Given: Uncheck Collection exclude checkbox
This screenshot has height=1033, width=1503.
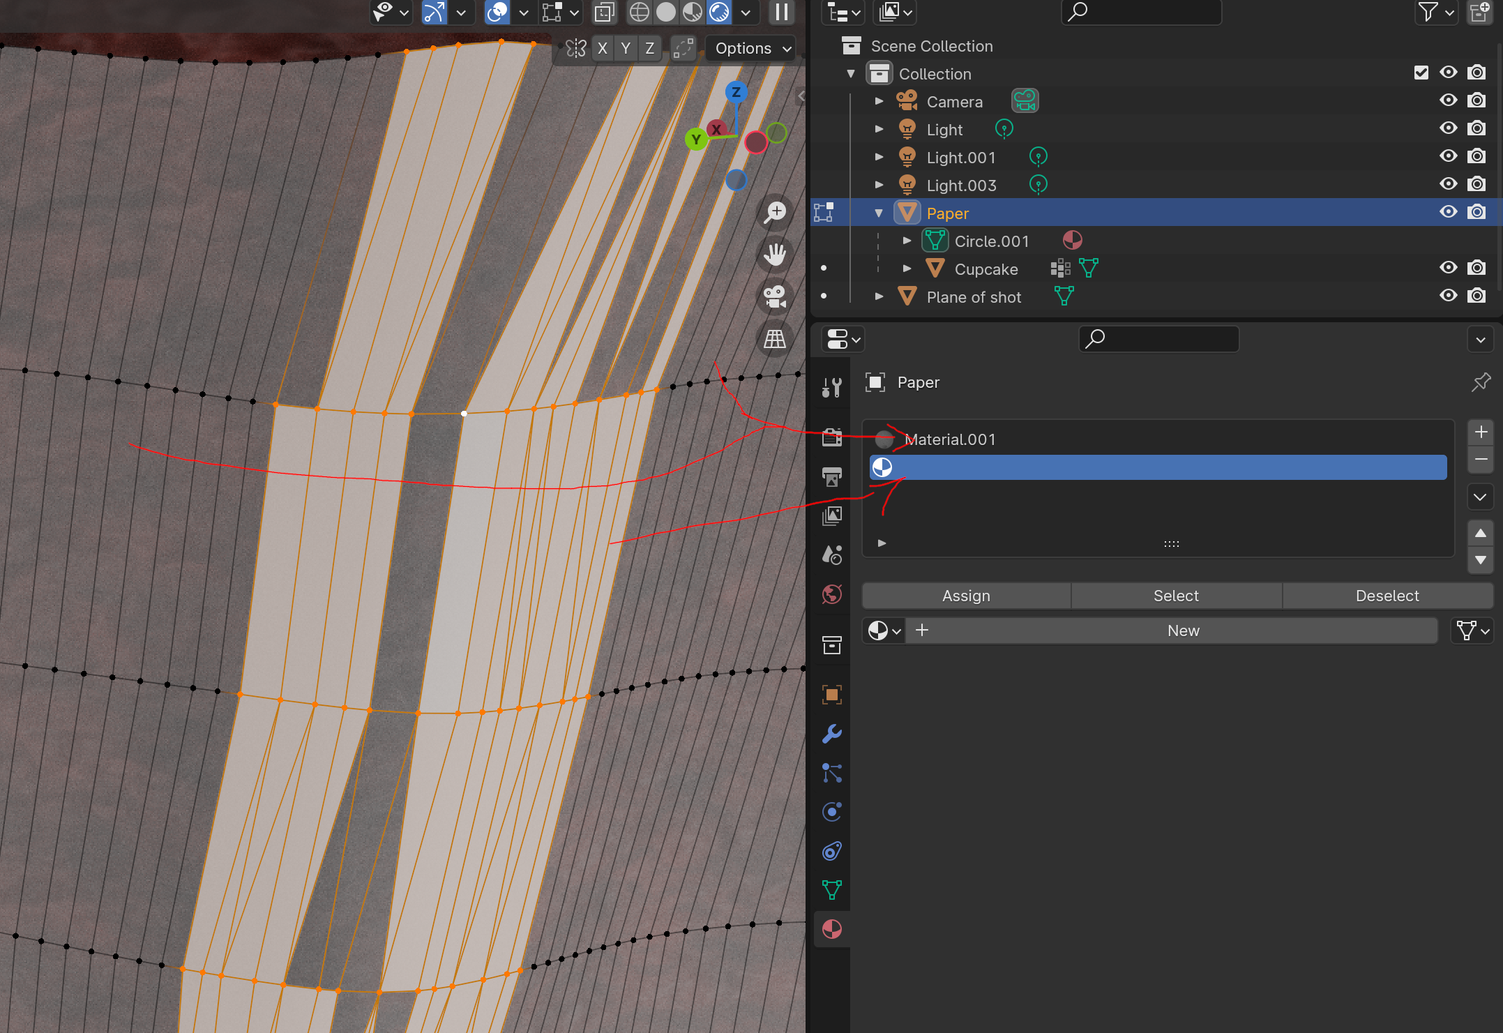Looking at the screenshot, I should (1421, 73).
